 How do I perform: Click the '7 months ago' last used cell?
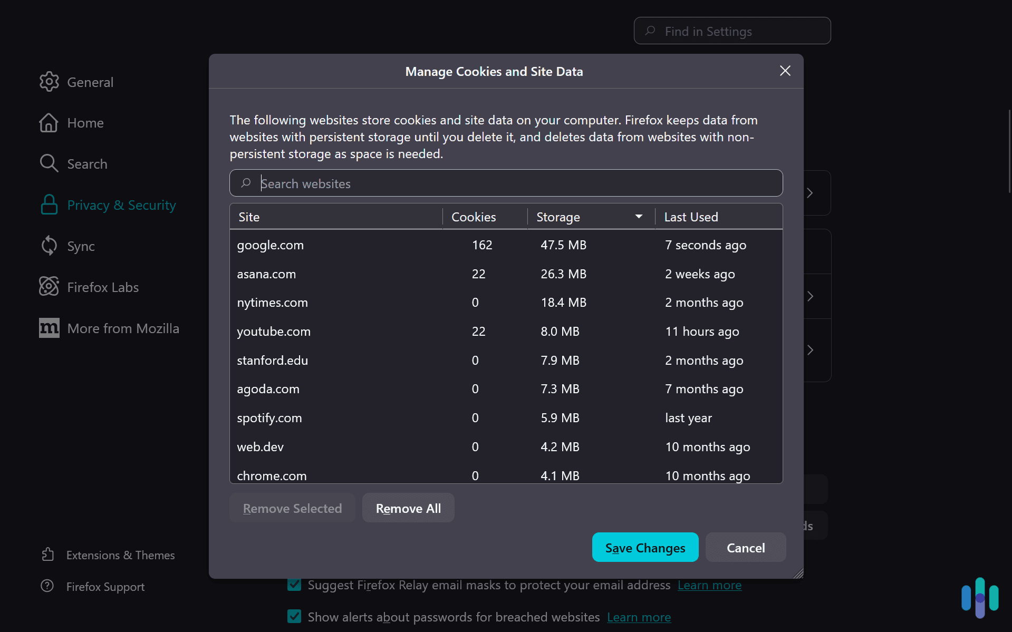704,389
